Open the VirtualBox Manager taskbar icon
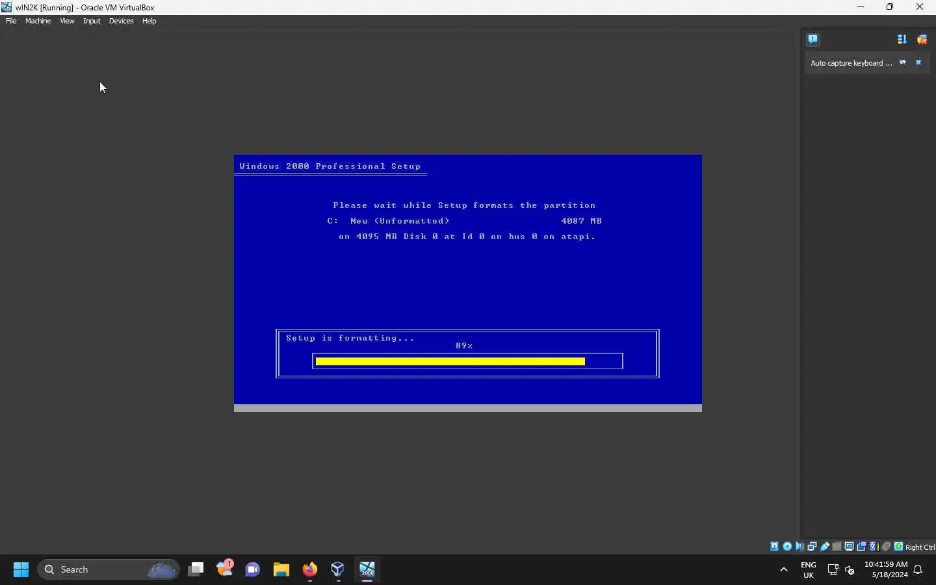The width and height of the screenshot is (936, 585). pyautogui.click(x=338, y=569)
